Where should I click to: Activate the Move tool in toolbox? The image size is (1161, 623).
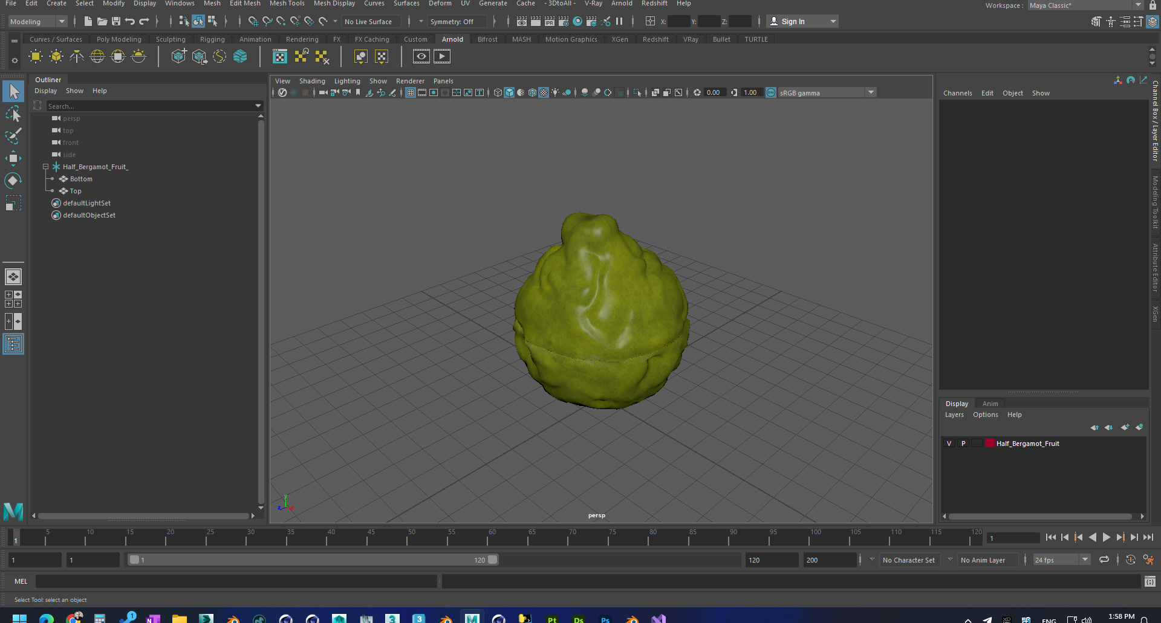tap(13, 158)
